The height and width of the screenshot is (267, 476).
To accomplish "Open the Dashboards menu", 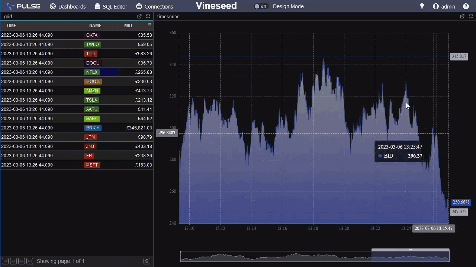I will [68, 6].
